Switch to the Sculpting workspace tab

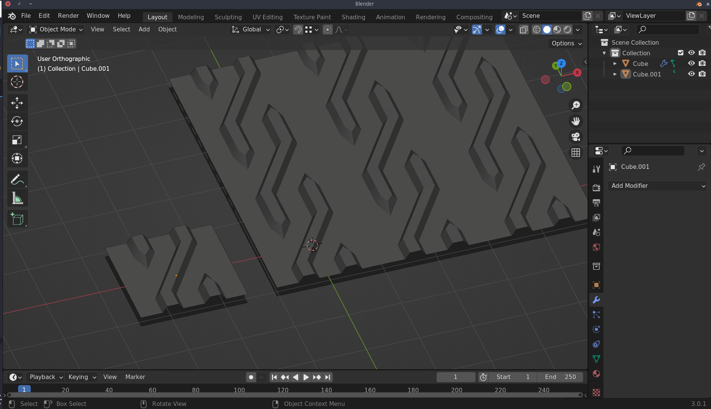pyautogui.click(x=228, y=17)
